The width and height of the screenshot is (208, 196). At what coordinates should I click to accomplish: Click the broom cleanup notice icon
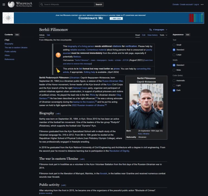coord(58,70)
